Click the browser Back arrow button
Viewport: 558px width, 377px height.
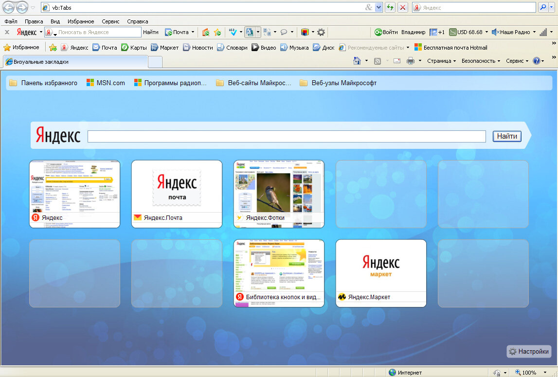(x=9, y=7)
